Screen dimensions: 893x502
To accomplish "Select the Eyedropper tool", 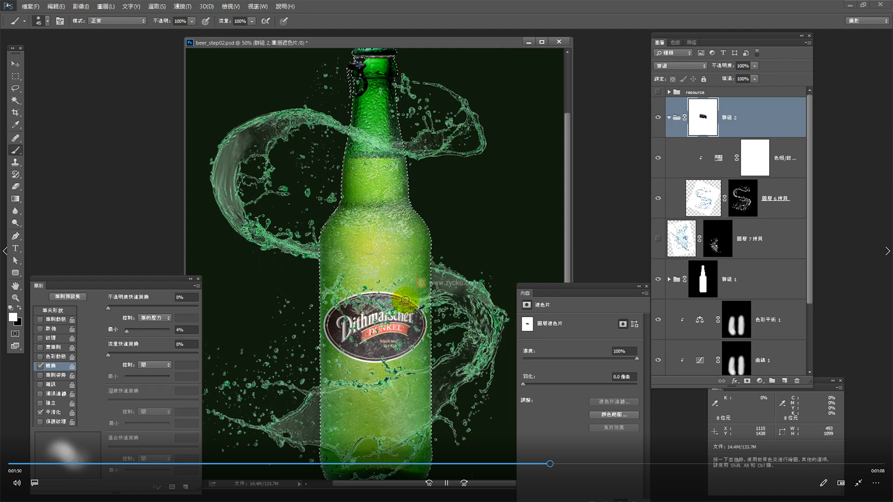I will click(15, 125).
